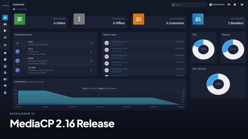The height and width of the screenshot is (139, 248).
Task: Click the AD avatar beside 2 hours ago
Action: pyautogui.click(x=107, y=43)
